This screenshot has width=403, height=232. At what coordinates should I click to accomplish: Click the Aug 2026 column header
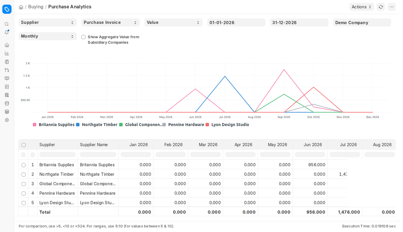tap(379, 145)
